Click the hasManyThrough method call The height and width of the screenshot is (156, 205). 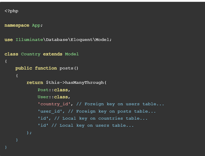[x=84, y=83]
